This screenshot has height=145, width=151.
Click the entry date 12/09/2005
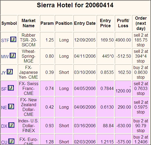click(x=85, y=40)
